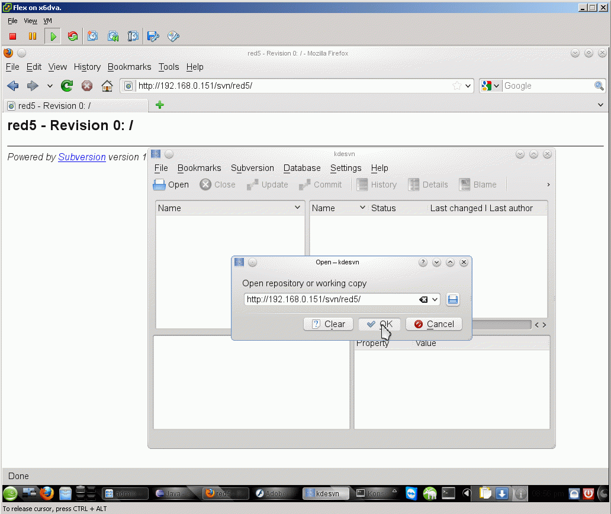Click the red stop VM button
Viewport: 611px width, 514px height.
coord(13,36)
